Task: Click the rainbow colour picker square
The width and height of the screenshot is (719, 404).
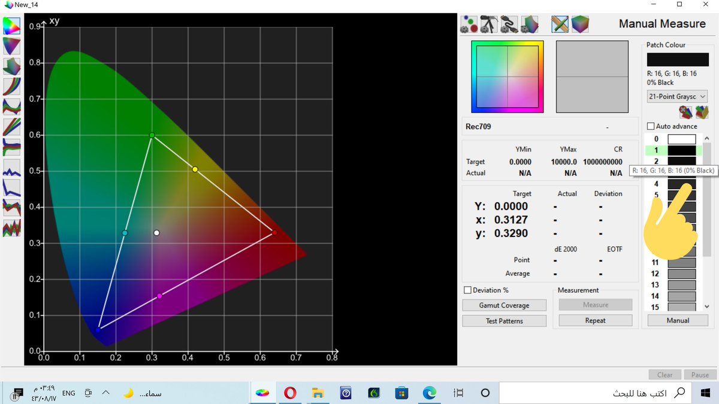Action: point(507,77)
